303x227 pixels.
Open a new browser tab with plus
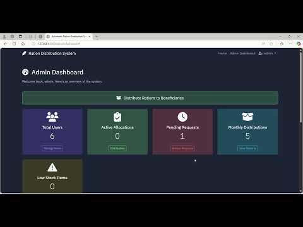pos(97,37)
